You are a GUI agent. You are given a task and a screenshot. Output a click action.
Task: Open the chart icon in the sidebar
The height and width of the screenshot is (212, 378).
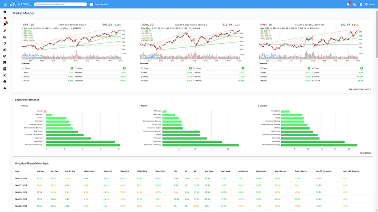[x=5, y=37]
